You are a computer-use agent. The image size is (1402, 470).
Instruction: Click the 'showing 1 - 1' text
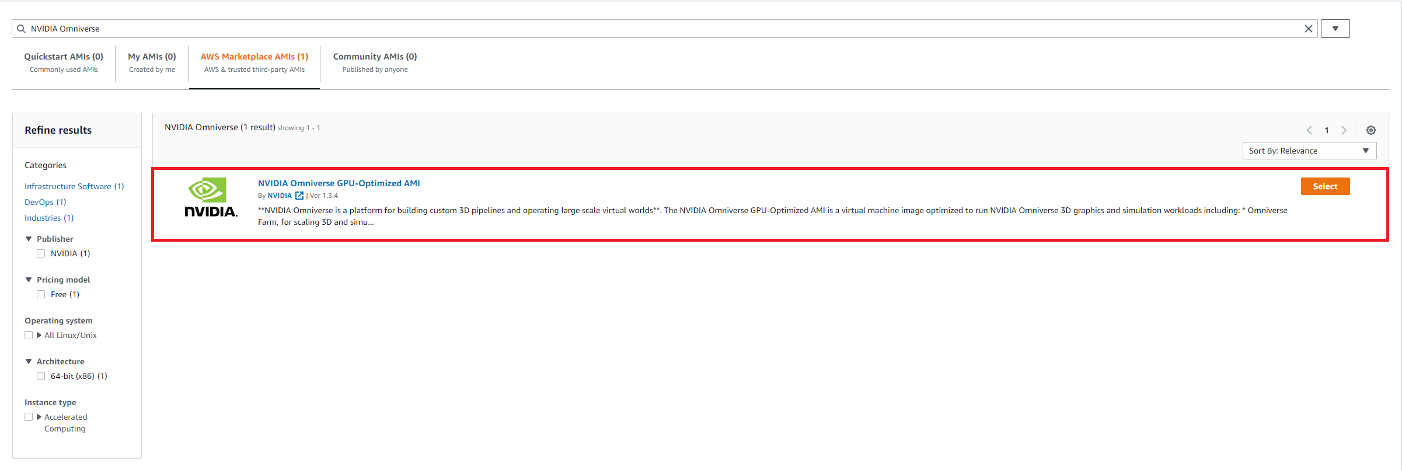299,128
